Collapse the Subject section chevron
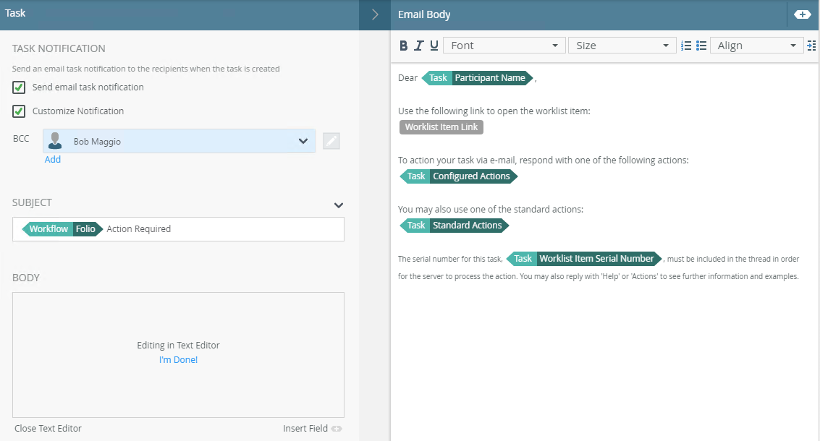This screenshot has height=441, width=820. pyautogui.click(x=338, y=205)
